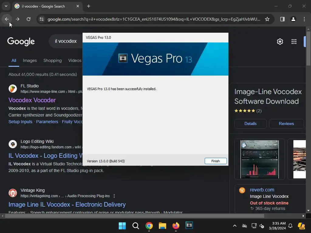Switch to the Shopping search tab

(53, 61)
